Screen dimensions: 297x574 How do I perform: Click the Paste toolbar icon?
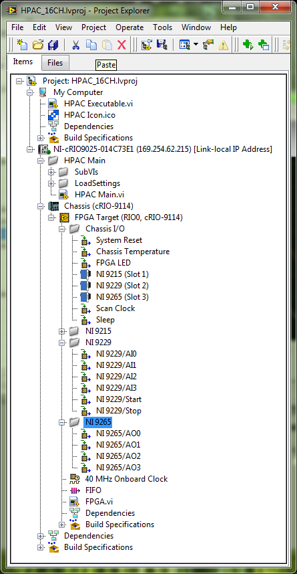(x=107, y=45)
